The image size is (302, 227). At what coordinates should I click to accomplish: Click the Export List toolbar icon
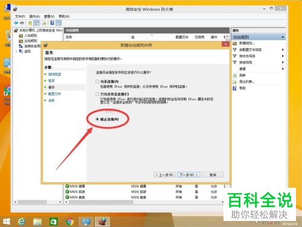(x=44, y=23)
